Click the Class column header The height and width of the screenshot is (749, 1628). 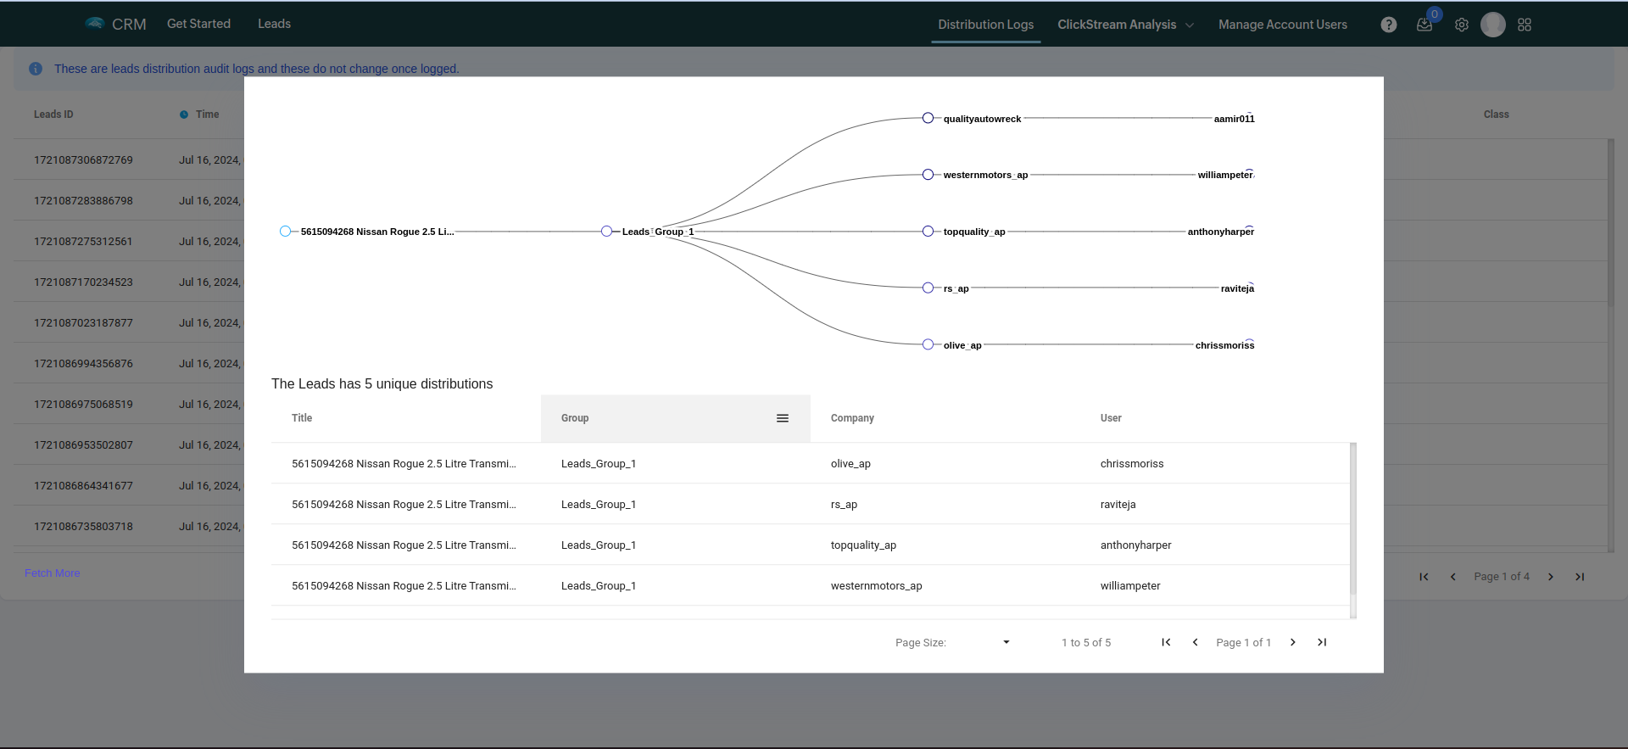(x=1496, y=115)
